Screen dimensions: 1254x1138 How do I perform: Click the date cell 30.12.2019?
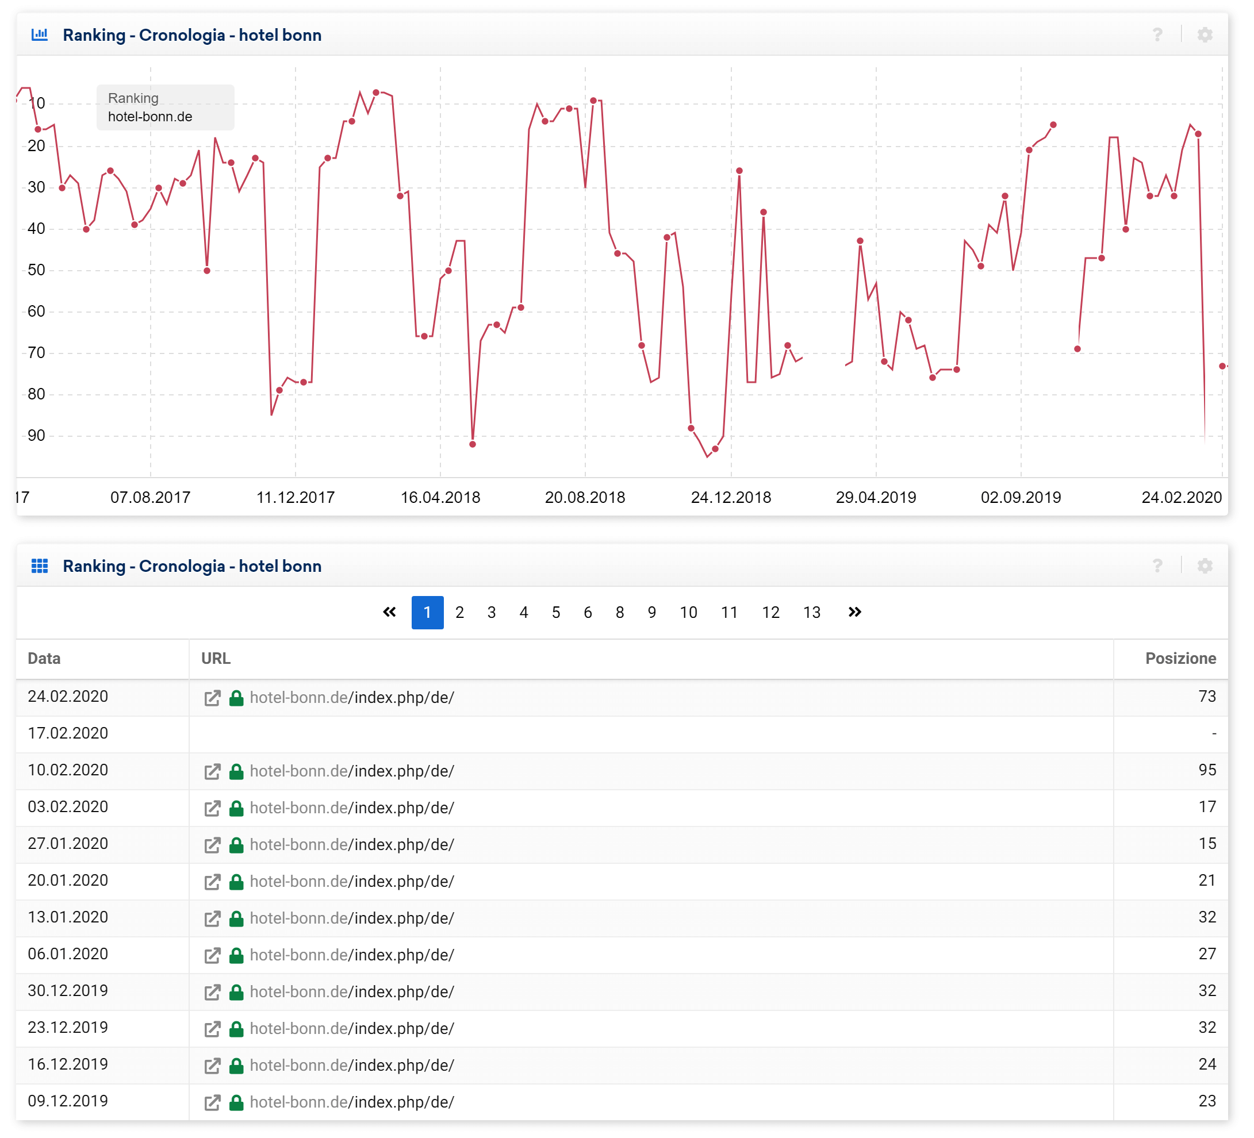[68, 991]
